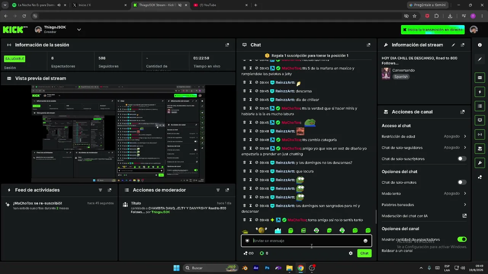Open the Chrome tab search dropdown
The height and width of the screenshot is (274, 488).
coord(5,5)
